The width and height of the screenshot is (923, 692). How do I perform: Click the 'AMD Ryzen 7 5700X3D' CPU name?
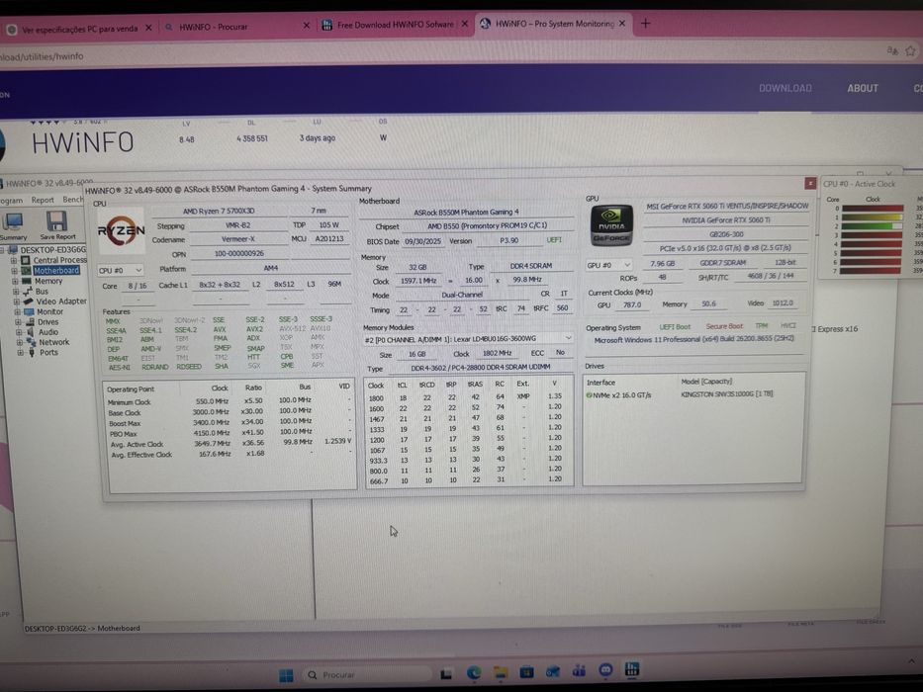[x=219, y=212]
